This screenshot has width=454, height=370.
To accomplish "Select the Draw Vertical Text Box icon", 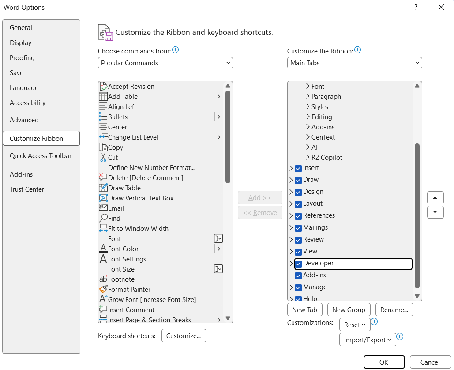I will [103, 198].
